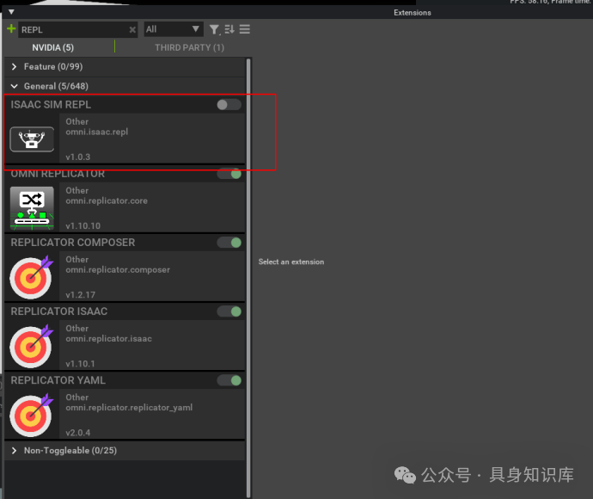Select the NVIDIA (5) tab

pyautogui.click(x=53, y=47)
